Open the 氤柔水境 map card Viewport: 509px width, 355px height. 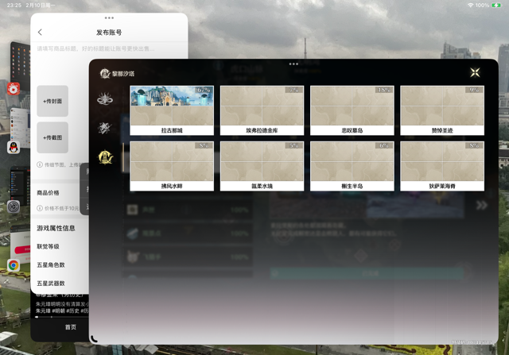point(262,166)
